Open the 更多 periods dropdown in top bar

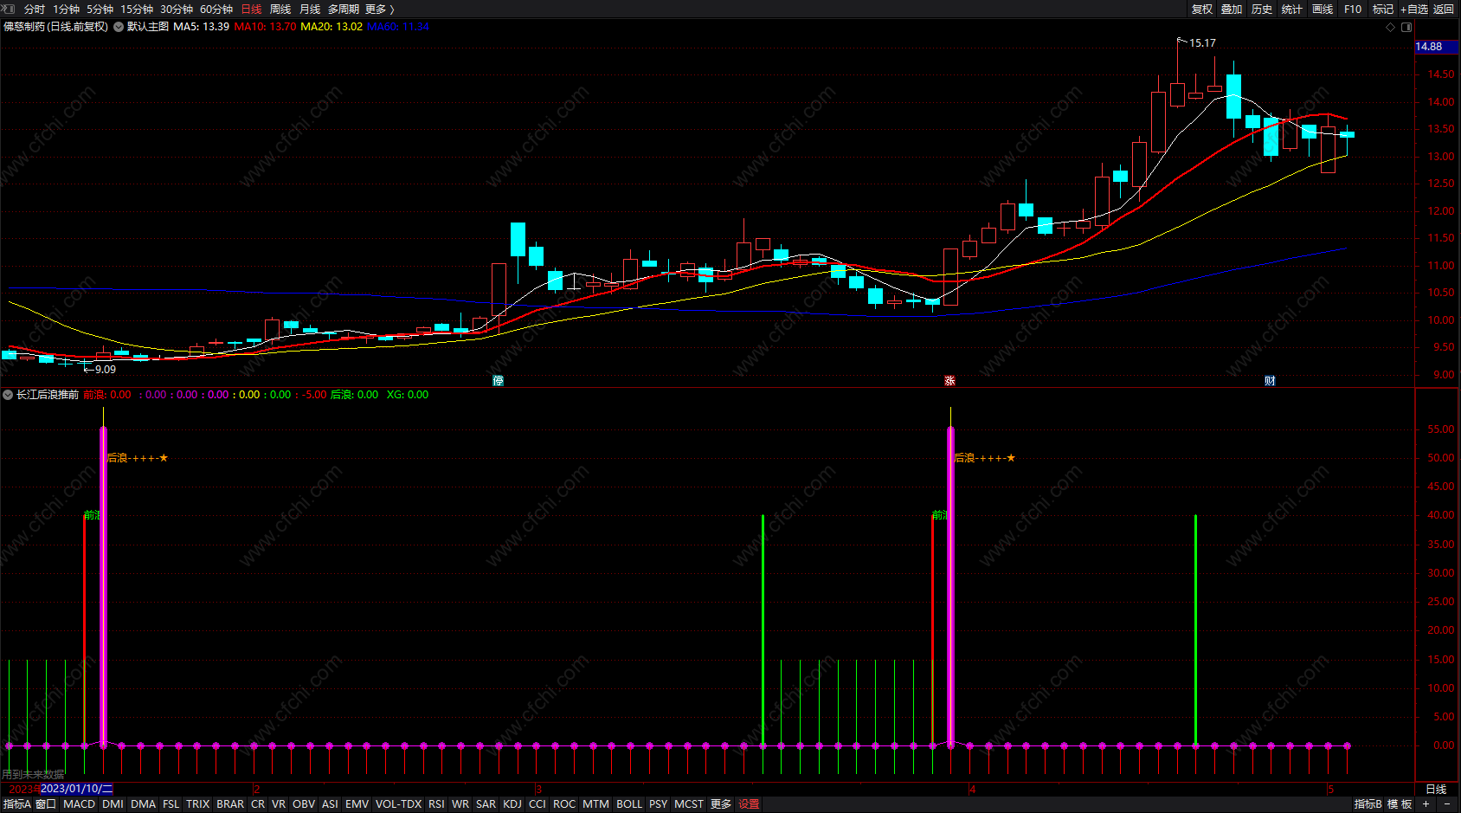[380, 9]
